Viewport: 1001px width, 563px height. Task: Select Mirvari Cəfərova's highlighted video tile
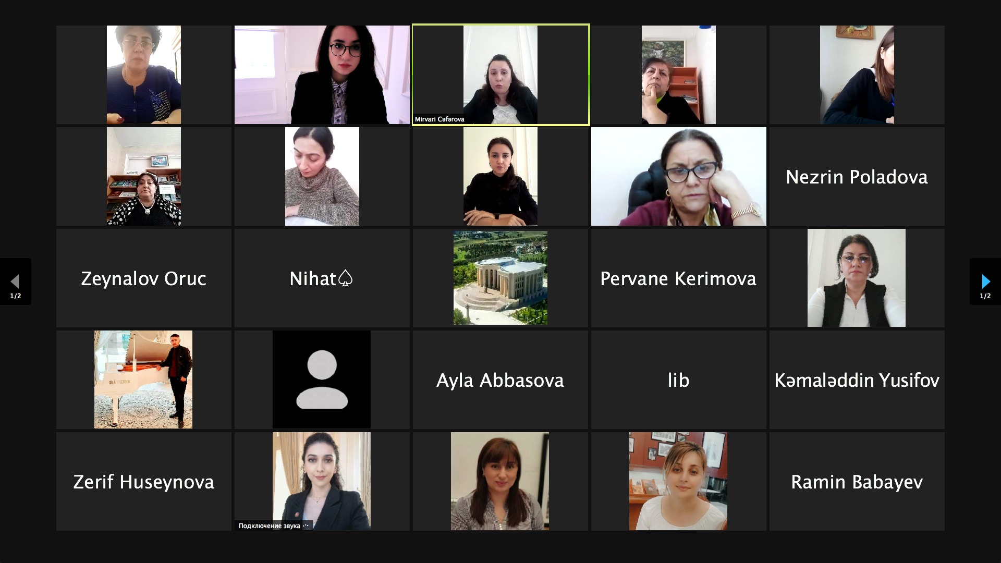(500, 75)
